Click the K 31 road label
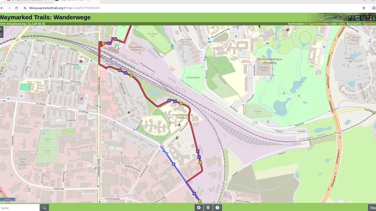The image size is (376, 211). 64,108
